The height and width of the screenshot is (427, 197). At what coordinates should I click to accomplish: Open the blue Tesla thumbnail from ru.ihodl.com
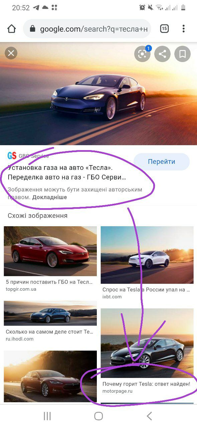coord(50,313)
